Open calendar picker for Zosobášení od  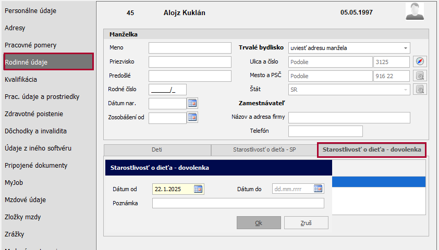coord(192,117)
